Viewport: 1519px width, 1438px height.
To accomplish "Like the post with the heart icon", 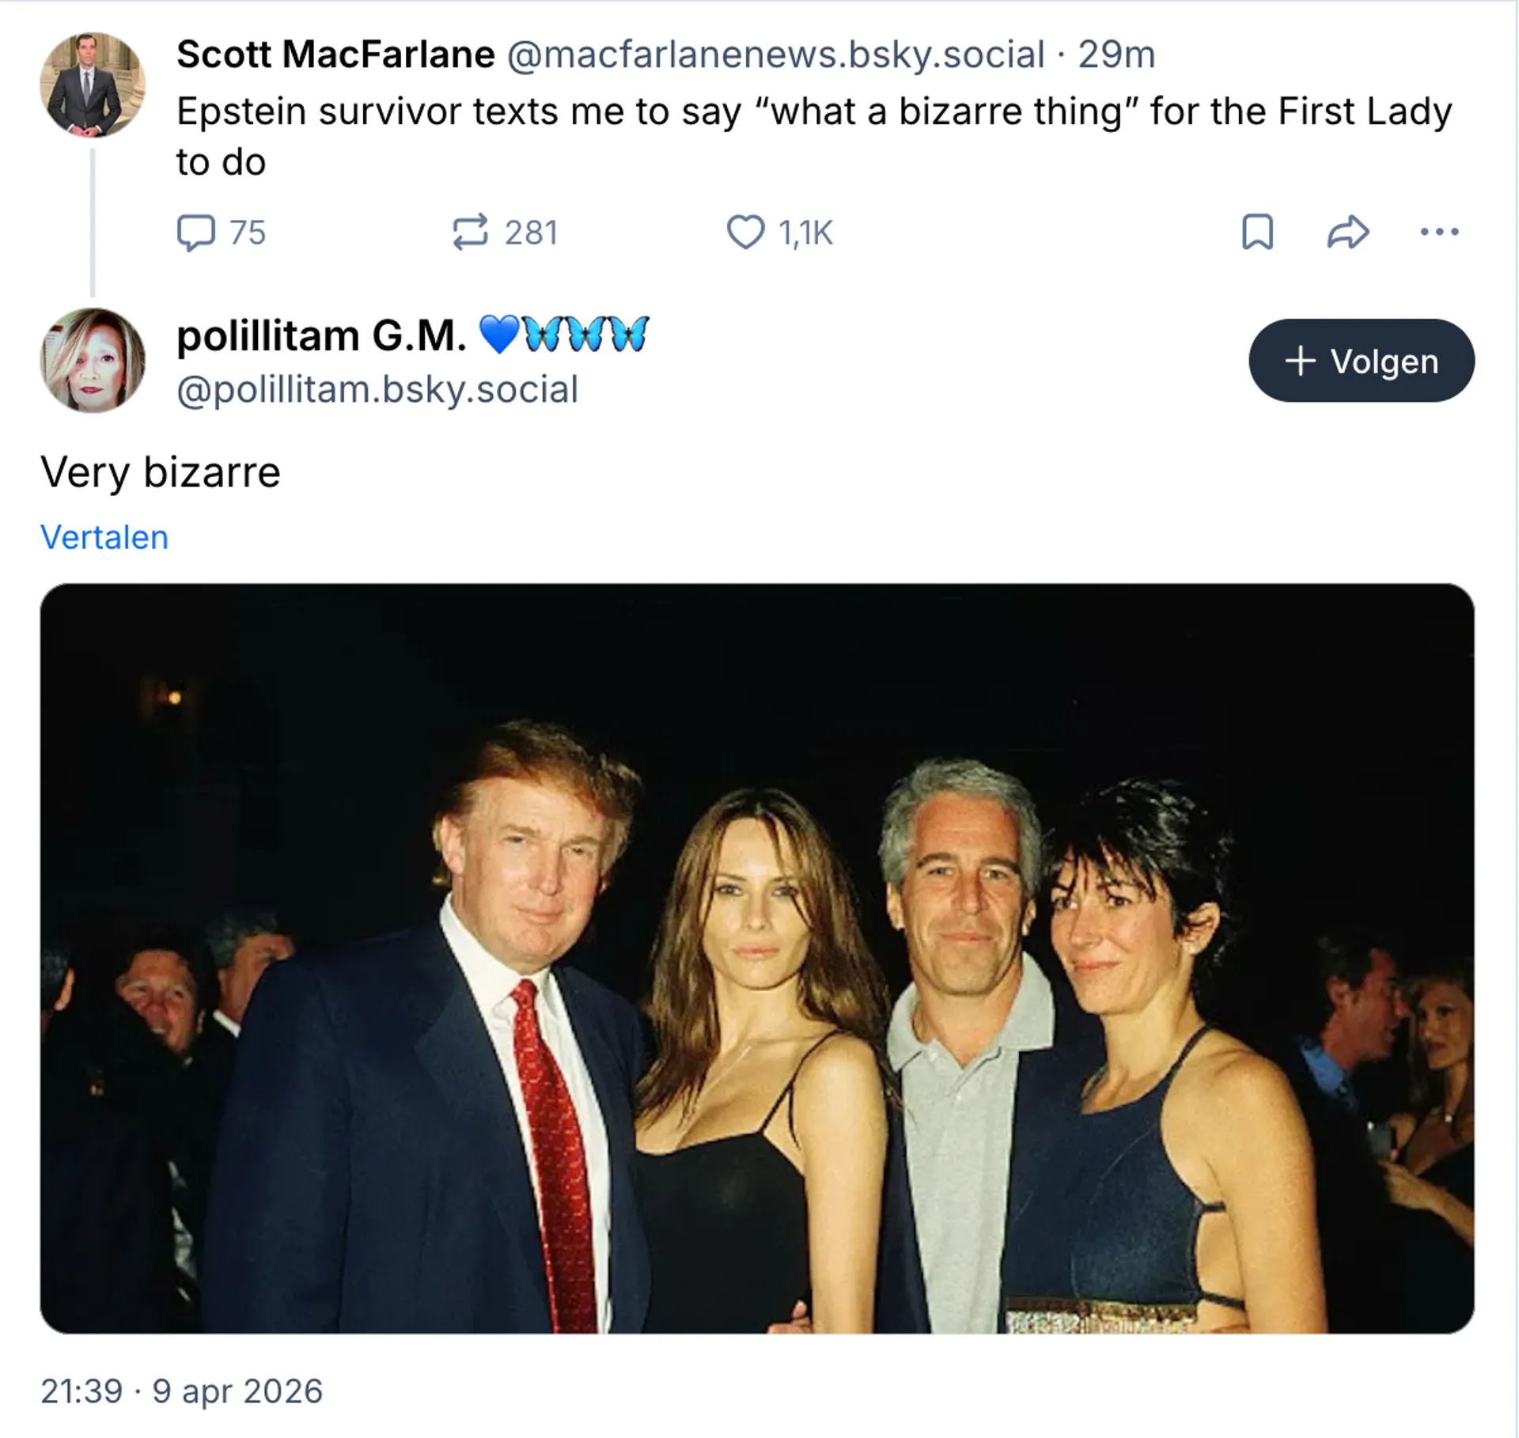I will coord(745,233).
